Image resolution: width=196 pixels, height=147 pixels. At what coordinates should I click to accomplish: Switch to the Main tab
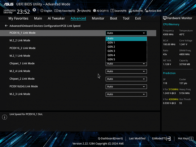(38, 18)
